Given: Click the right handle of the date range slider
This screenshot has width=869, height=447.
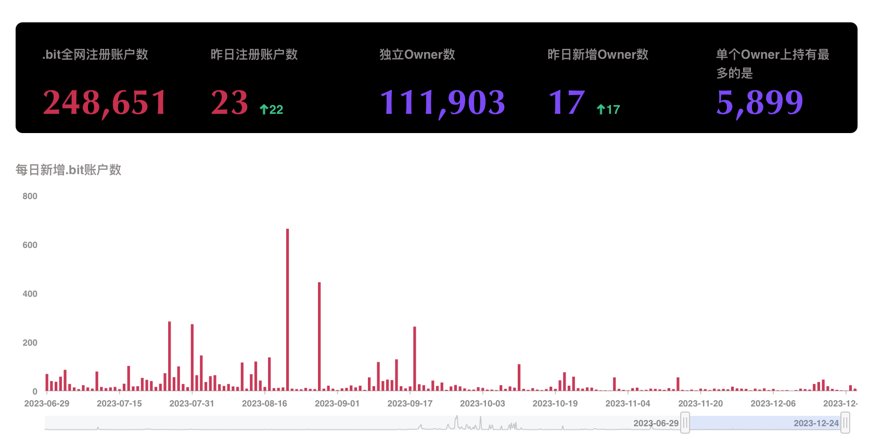Looking at the screenshot, I should (x=846, y=423).
